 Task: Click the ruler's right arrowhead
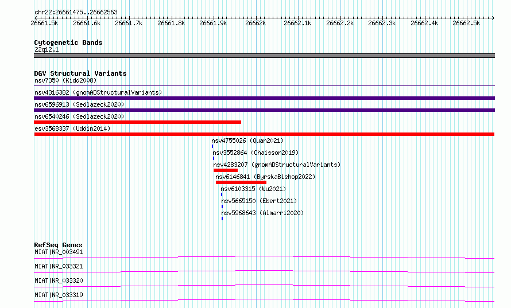[493, 18]
